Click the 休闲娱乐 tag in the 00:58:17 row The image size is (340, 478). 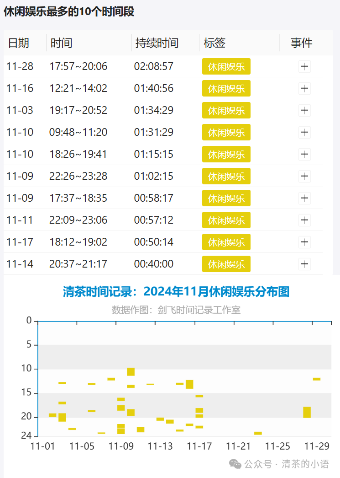226,198
